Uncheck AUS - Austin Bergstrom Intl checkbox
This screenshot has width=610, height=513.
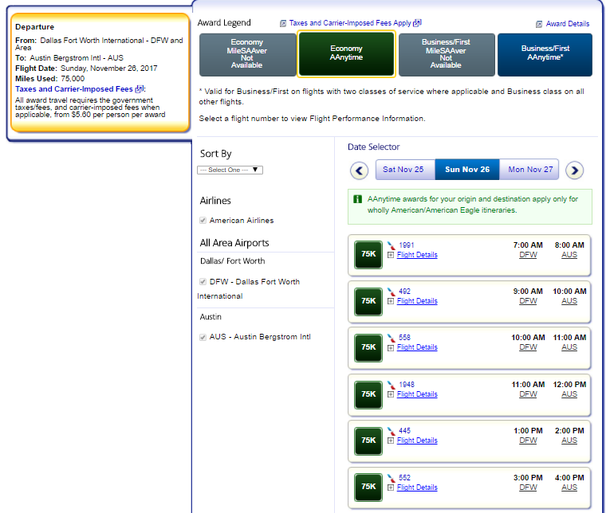coord(203,338)
